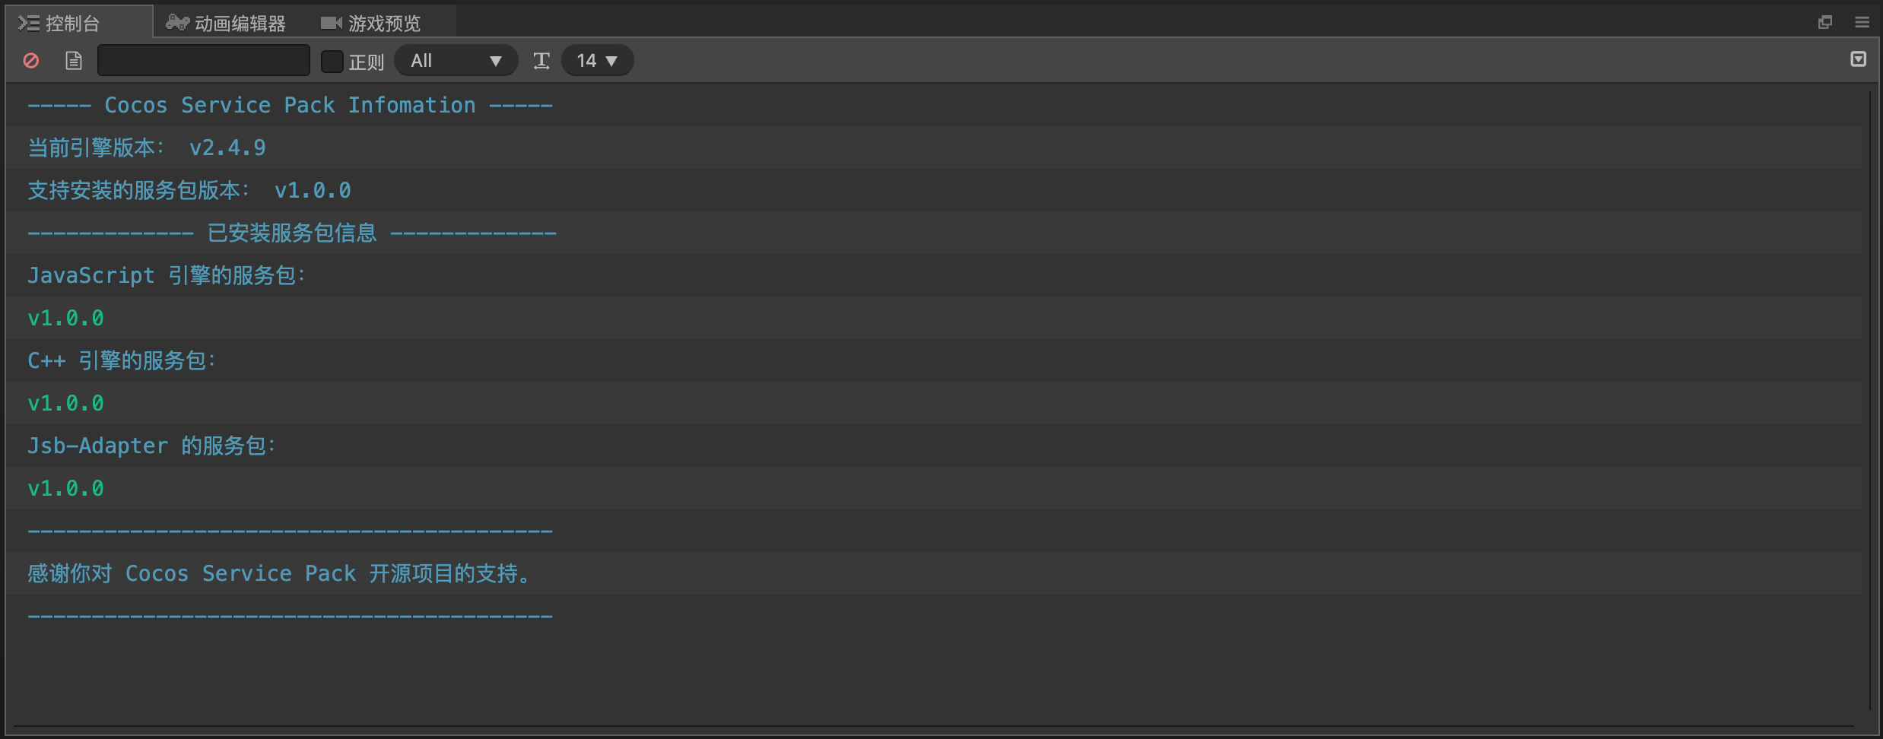Clear the console log output
1883x739 pixels.
coord(31,61)
